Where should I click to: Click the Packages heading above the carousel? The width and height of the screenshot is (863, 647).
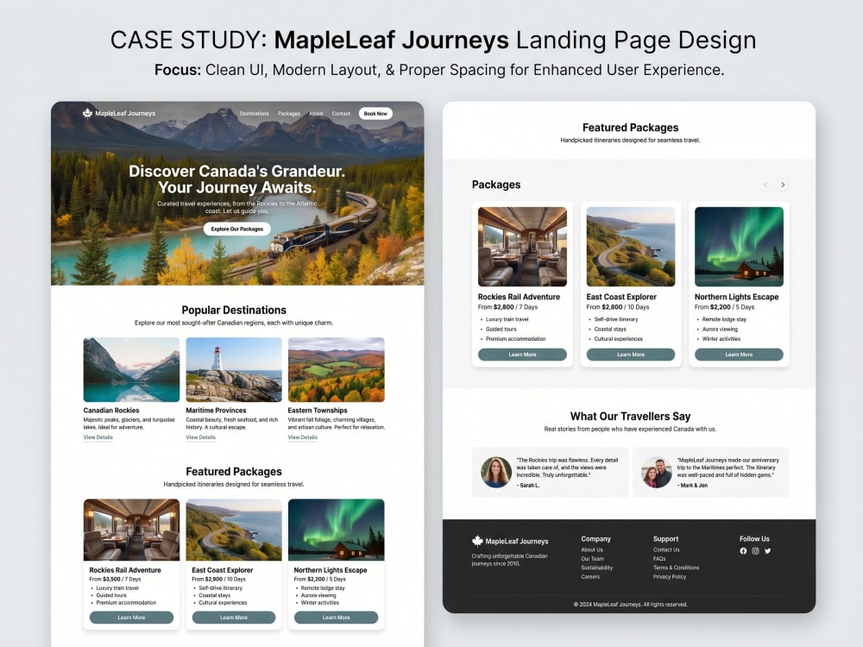click(x=496, y=185)
